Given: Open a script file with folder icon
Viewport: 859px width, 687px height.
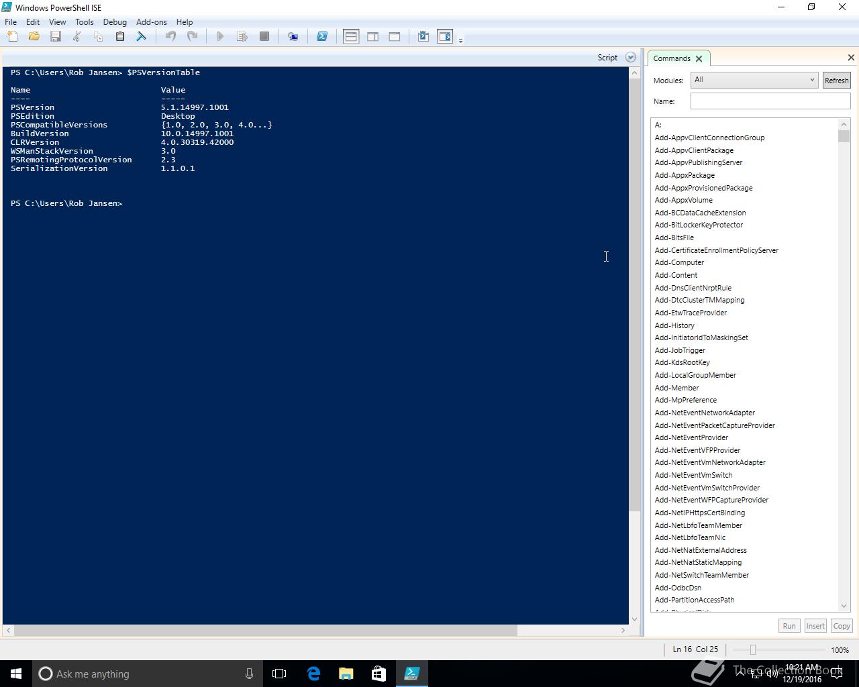Looking at the screenshot, I should [34, 37].
